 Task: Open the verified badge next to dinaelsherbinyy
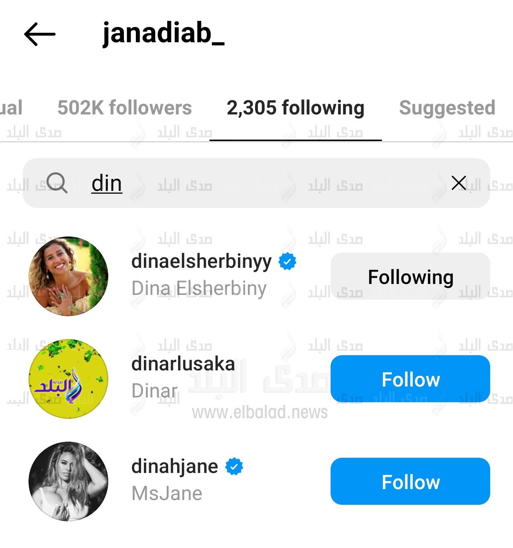[x=287, y=262]
